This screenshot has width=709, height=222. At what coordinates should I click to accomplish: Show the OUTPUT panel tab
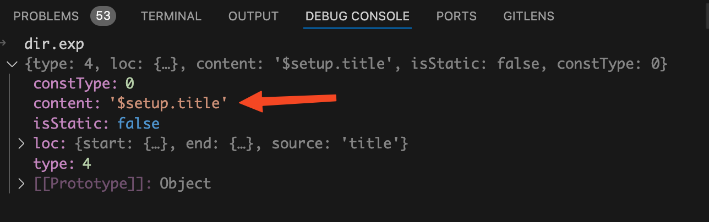coord(253,16)
